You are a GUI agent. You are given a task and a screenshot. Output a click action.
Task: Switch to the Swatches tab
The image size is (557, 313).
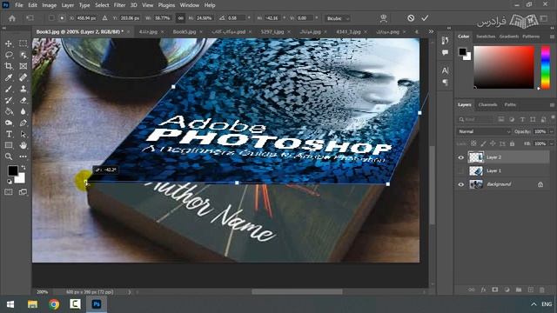486,37
